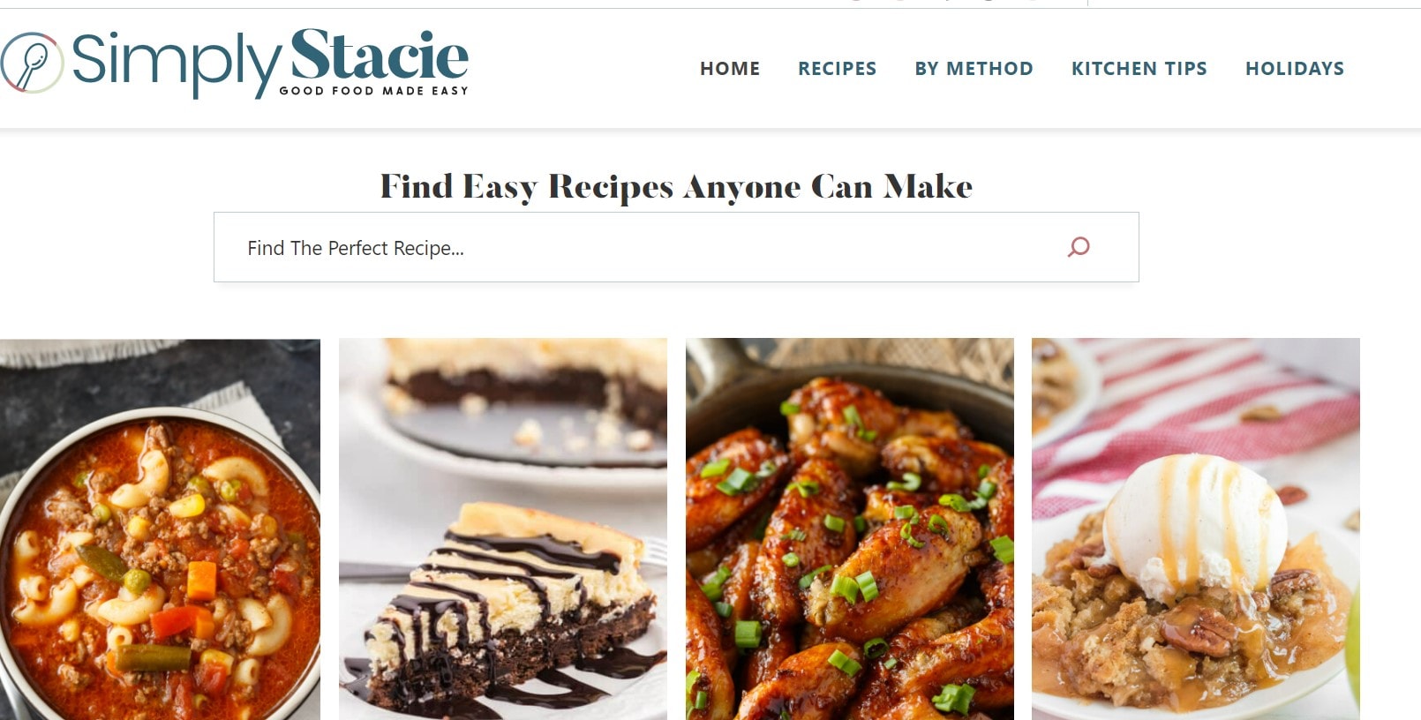
Task: Focus the Find The Perfect Recipe field
Action: 676,247
